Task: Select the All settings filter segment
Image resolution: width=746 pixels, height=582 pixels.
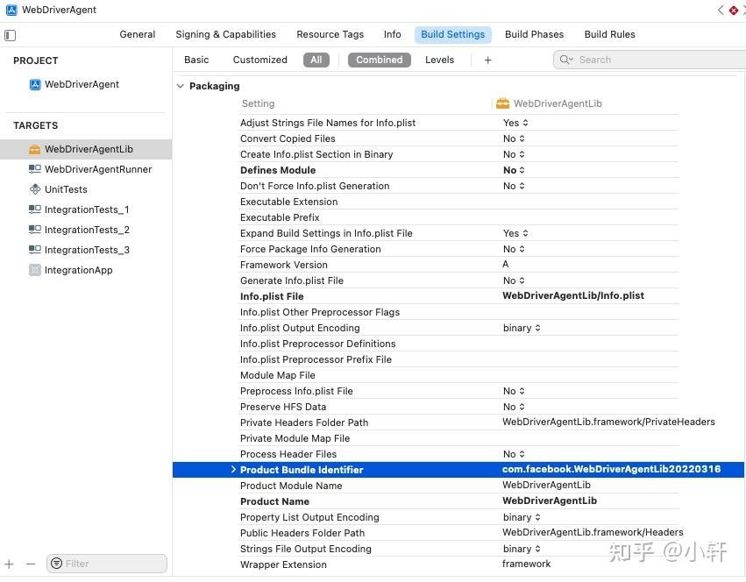Action: pyautogui.click(x=316, y=59)
